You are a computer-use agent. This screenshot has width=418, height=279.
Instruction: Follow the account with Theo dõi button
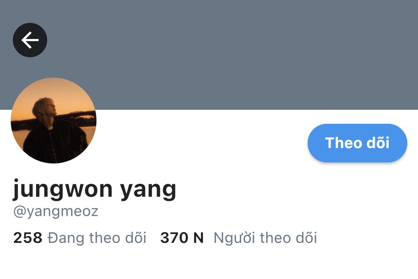click(x=357, y=143)
